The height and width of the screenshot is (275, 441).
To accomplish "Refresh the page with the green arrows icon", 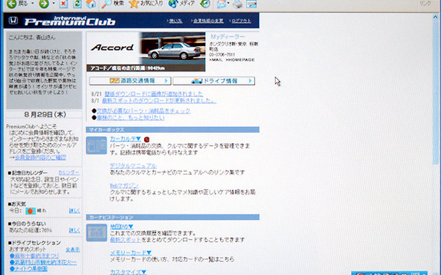I will 77,3.
